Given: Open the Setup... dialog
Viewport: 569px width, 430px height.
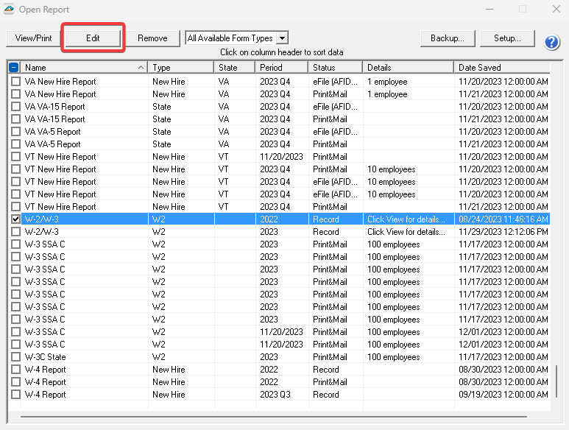Looking at the screenshot, I should pos(507,38).
